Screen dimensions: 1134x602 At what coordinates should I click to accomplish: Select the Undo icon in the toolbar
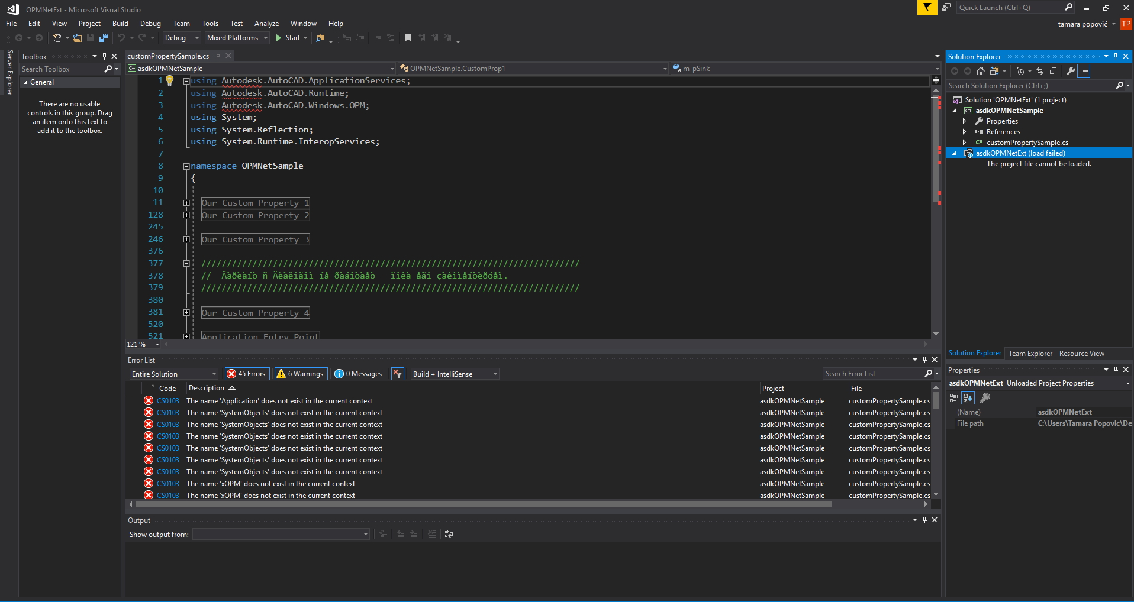tap(120, 37)
